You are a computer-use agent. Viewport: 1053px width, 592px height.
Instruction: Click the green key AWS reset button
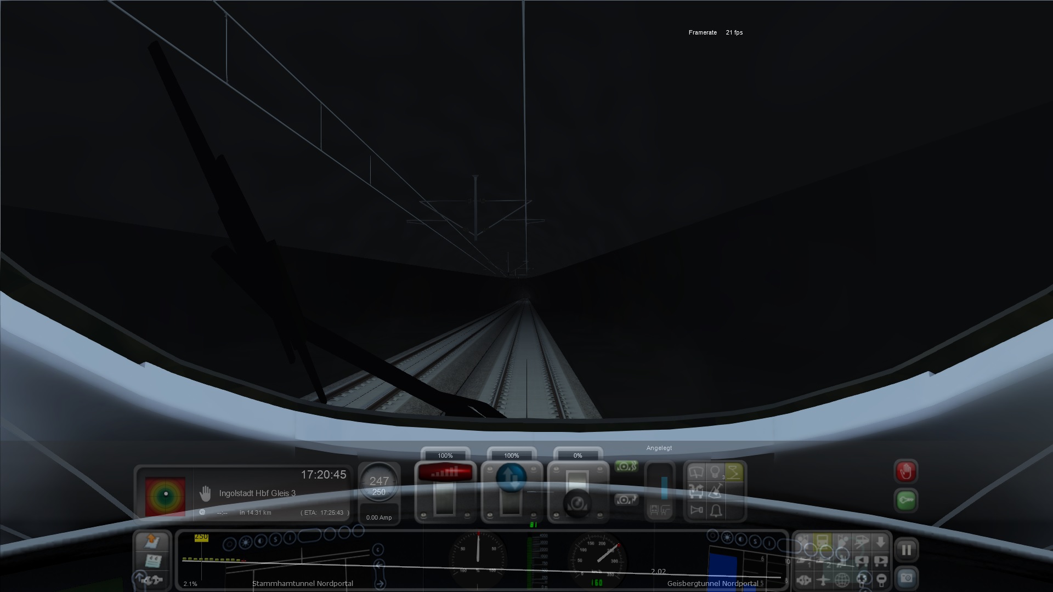(905, 500)
